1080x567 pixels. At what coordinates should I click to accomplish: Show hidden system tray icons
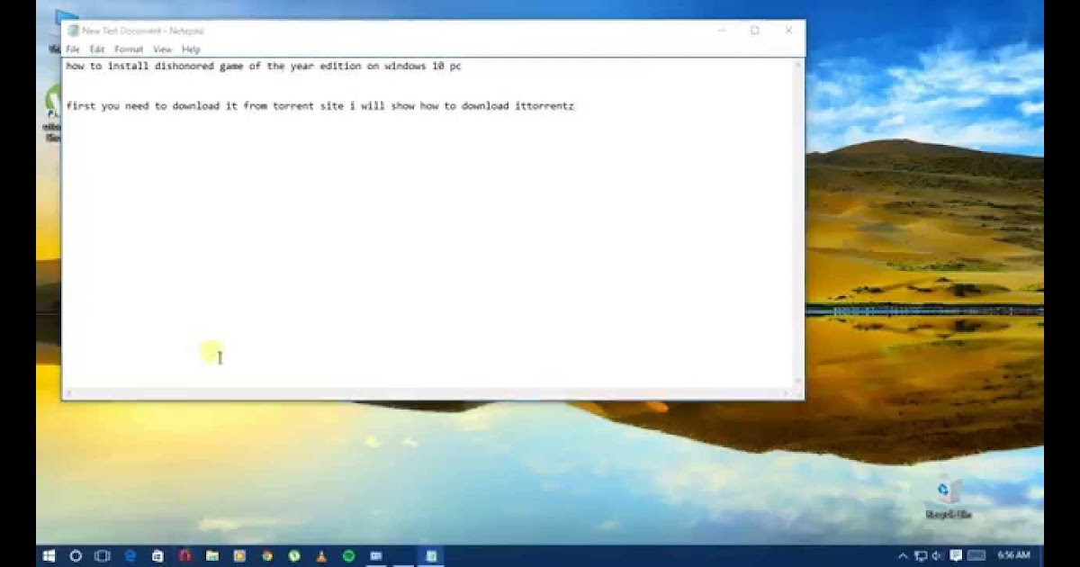tap(903, 556)
